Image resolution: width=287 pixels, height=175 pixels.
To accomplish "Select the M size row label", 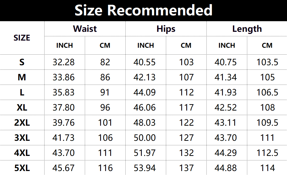I will (22, 77).
